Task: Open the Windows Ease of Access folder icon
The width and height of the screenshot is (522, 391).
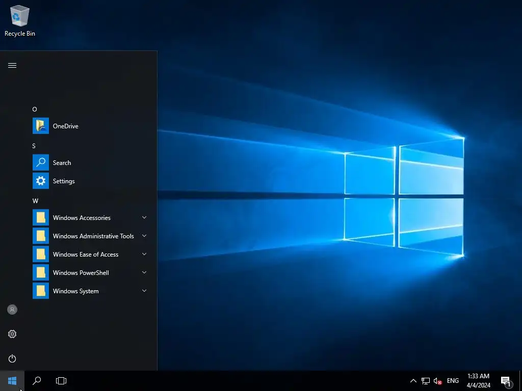Action: (41, 254)
